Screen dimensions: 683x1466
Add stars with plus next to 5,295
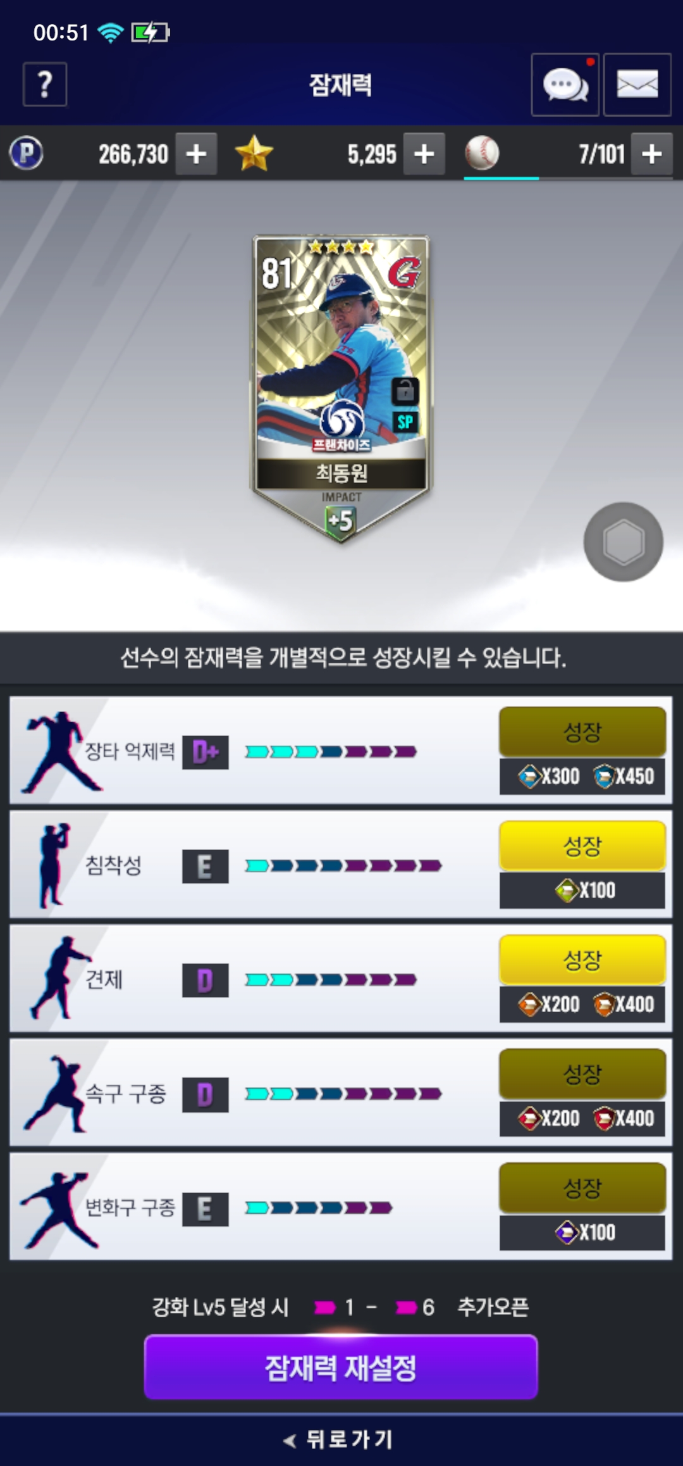point(424,154)
